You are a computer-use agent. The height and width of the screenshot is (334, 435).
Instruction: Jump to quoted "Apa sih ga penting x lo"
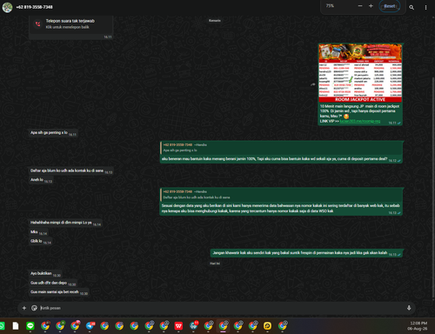(281, 148)
